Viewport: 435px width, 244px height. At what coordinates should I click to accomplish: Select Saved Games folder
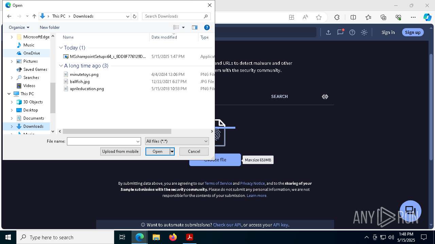(35, 69)
